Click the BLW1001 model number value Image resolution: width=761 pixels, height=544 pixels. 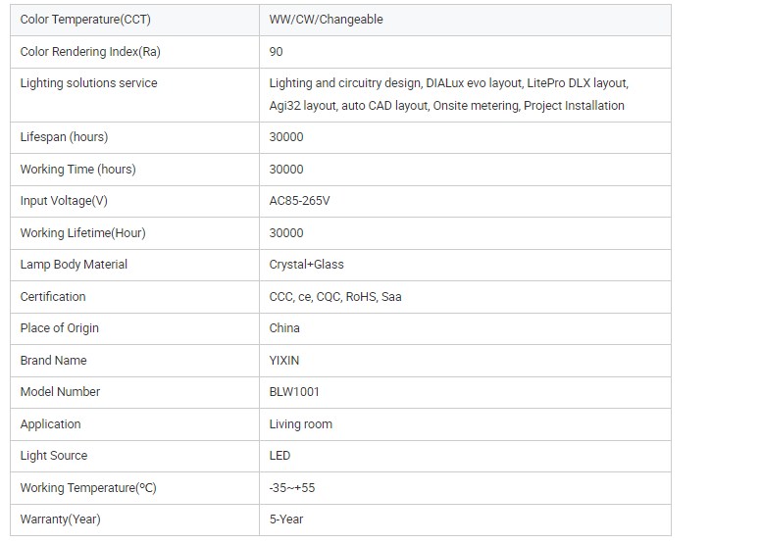(294, 392)
